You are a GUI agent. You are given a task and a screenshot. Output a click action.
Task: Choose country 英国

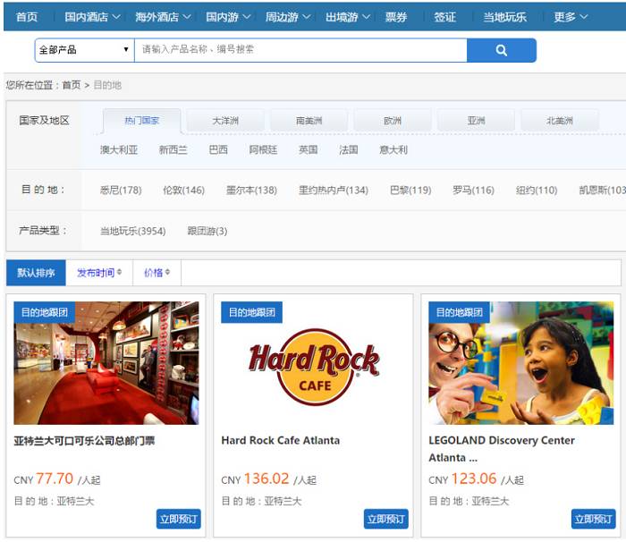pos(309,149)
